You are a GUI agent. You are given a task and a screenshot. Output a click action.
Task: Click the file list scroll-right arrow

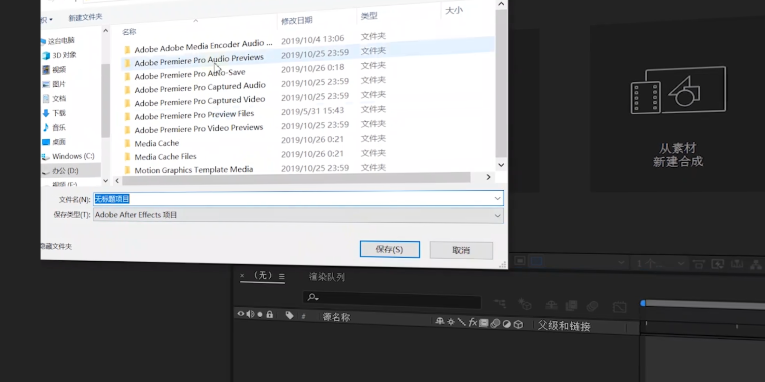point(488,177)
